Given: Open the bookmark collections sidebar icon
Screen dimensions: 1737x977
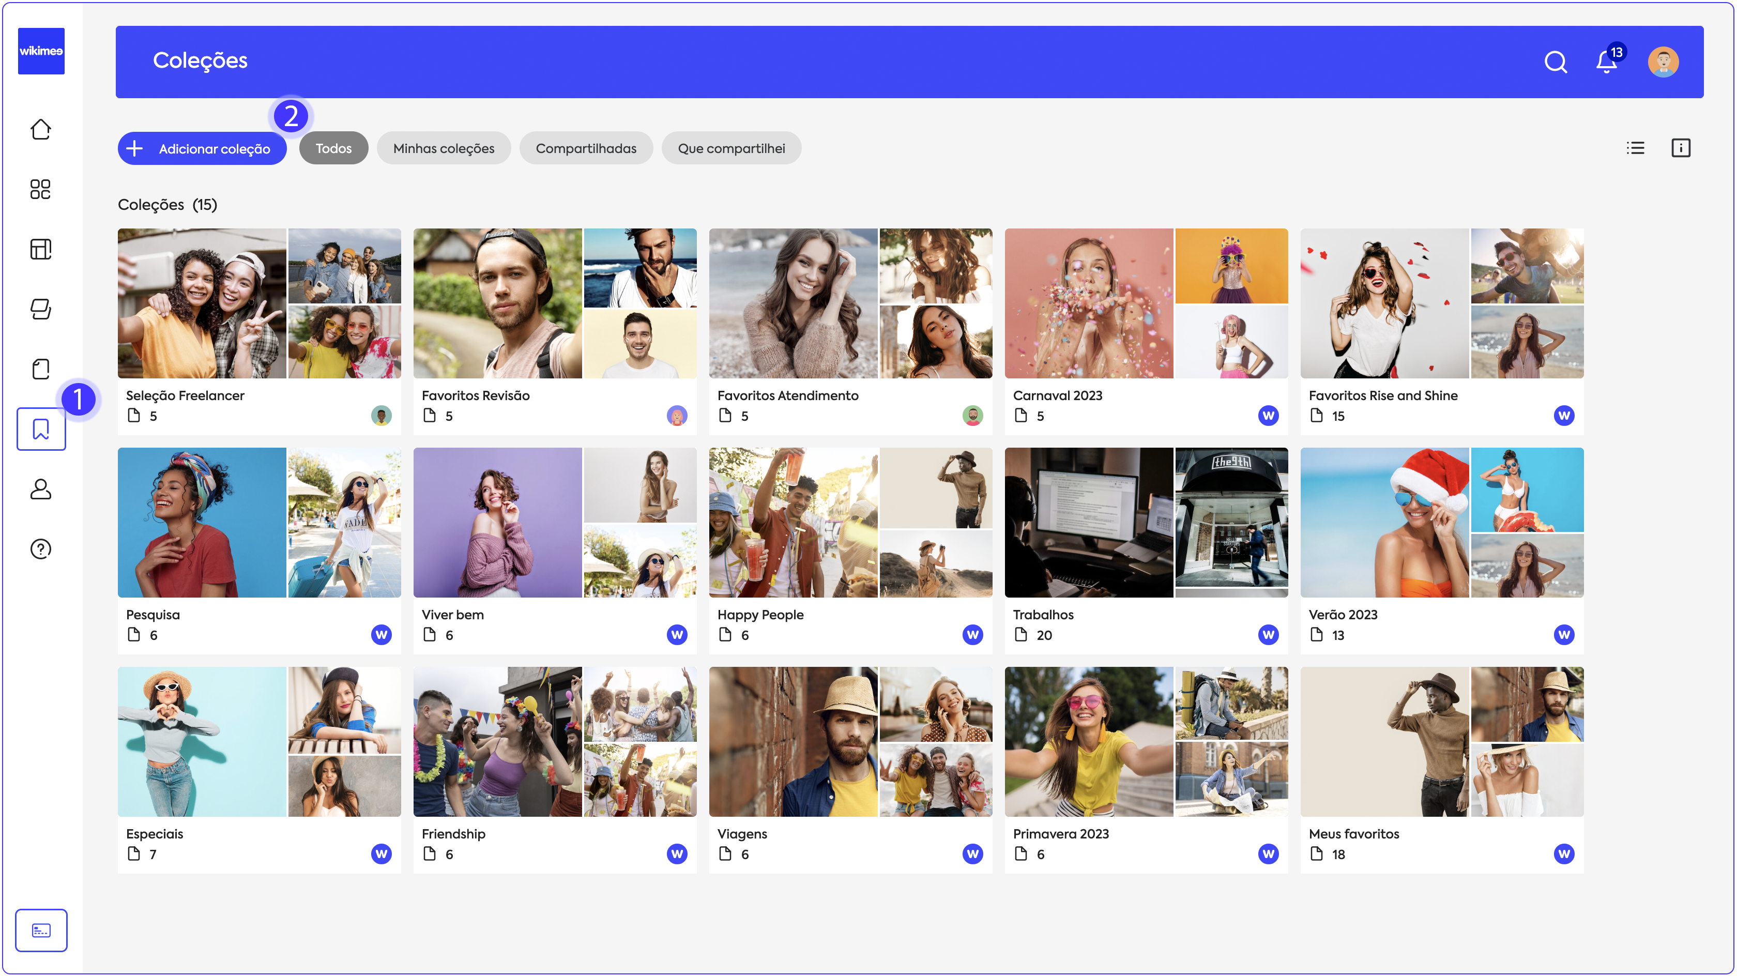Looking at the screenshot, I should pyautogui.click(x=41, y=429).
